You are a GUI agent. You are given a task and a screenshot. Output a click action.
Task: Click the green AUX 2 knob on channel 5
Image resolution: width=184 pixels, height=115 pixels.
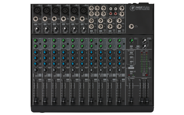pyautogui.click(x=73, y=46)
